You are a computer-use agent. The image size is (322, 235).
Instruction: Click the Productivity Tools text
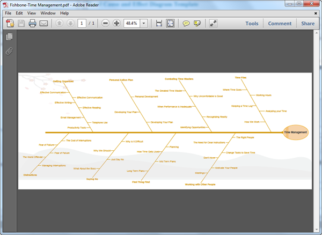(77, 128)
